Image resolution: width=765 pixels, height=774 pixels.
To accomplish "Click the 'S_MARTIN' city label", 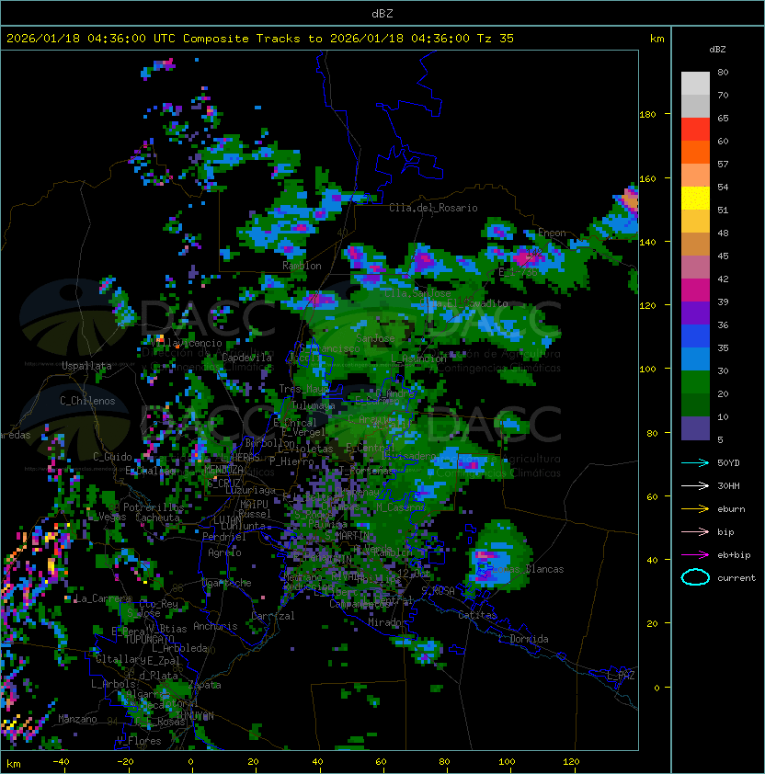I will tap(347, 536).
